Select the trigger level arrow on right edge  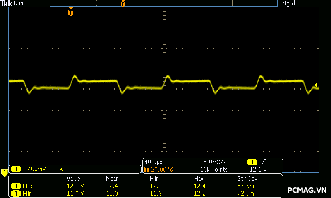tap(316, 85)
